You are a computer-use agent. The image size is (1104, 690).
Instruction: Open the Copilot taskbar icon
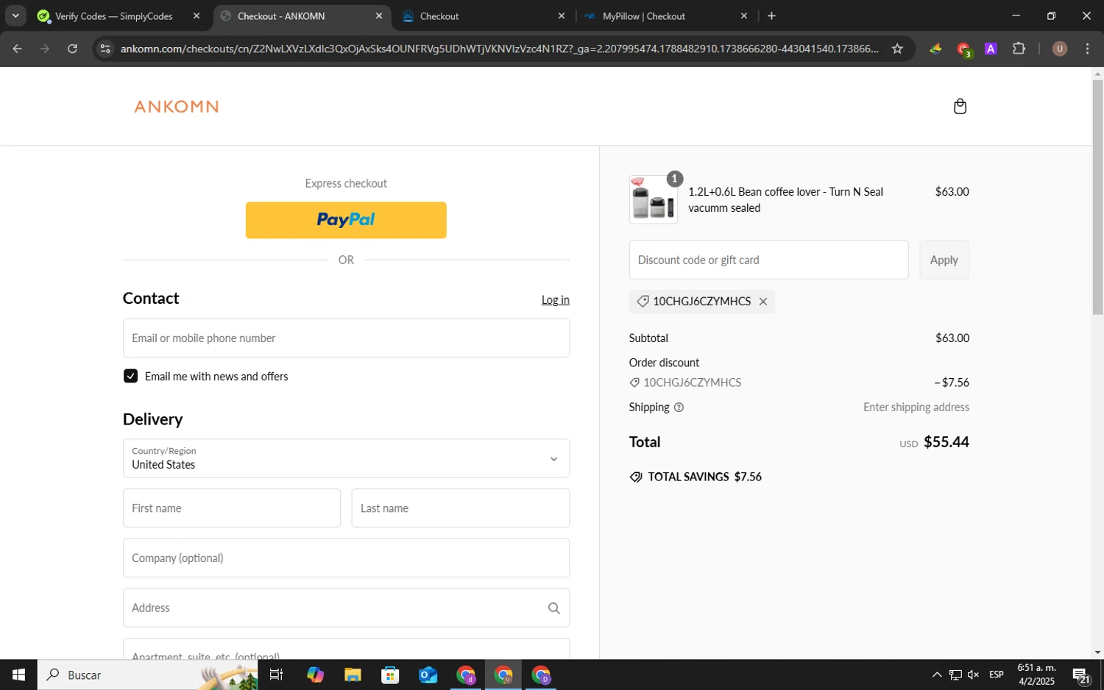pyautogui.click(x=315, y=675)
